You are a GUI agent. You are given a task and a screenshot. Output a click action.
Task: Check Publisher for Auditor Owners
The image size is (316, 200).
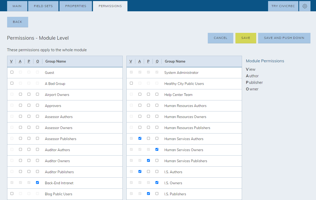coord(29,161)
